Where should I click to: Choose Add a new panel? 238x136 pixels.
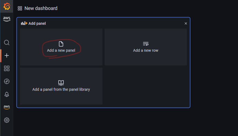[61, 47]
